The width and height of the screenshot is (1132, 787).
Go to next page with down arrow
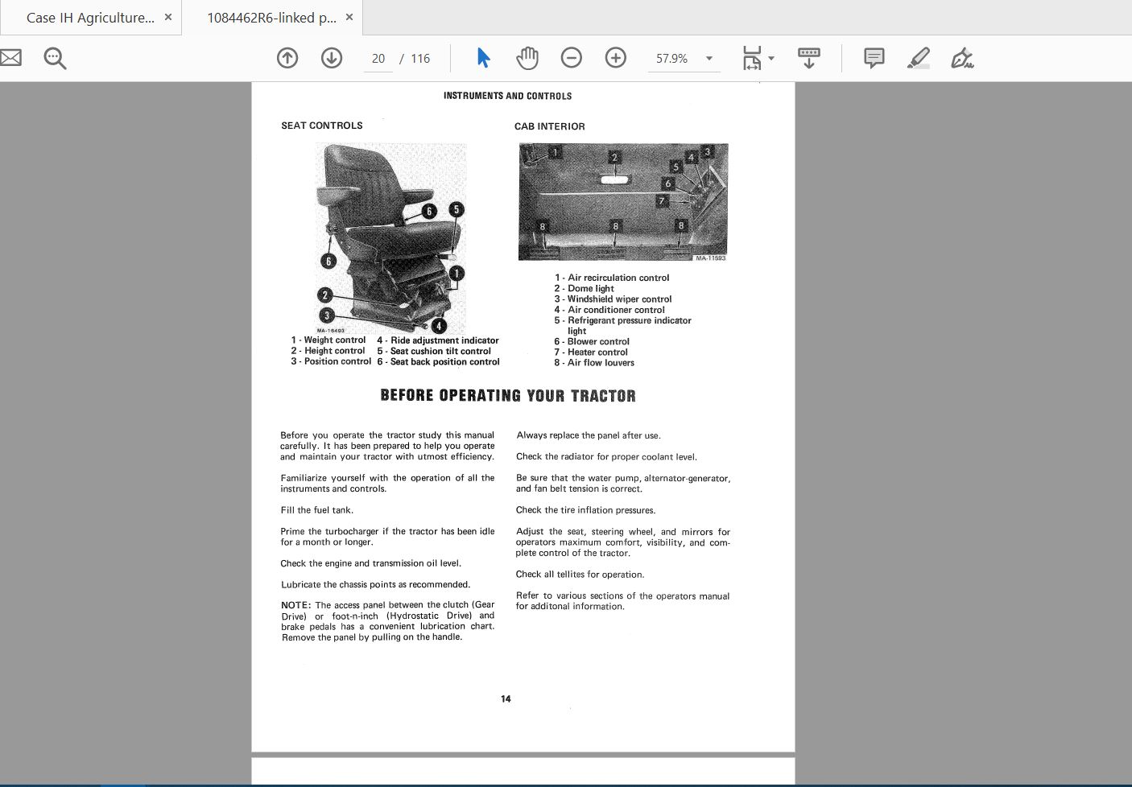(x=332, y=58)
